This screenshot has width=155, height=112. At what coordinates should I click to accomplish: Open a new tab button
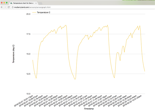tap(40, 3)
